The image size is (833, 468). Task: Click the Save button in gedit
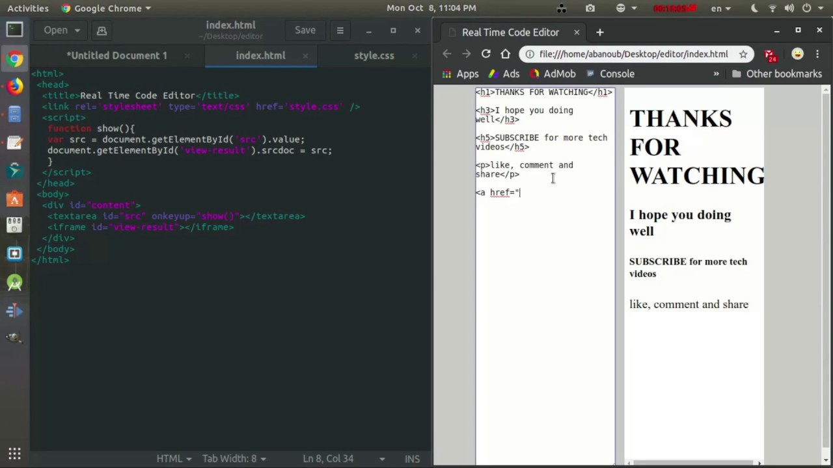(305, 31)
